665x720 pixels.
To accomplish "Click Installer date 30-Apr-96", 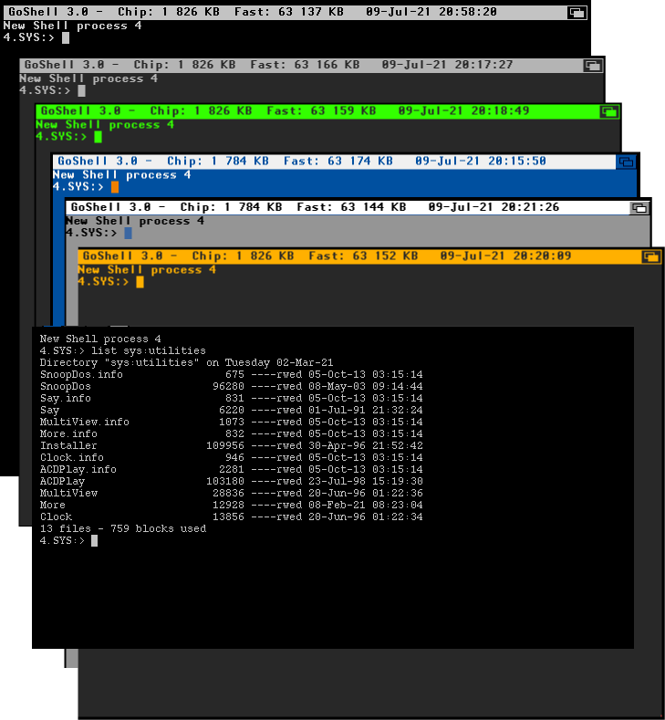I will (337, 446).
